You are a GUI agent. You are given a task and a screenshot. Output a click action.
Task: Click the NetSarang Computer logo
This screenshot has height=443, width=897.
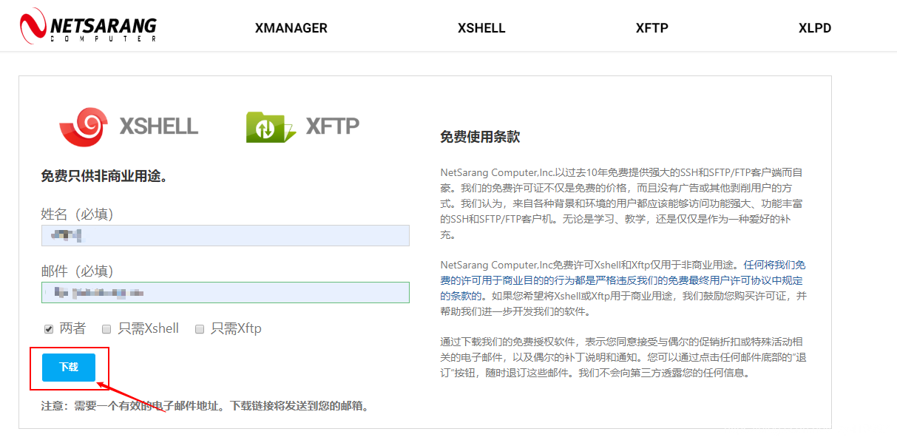pos(88,27)
